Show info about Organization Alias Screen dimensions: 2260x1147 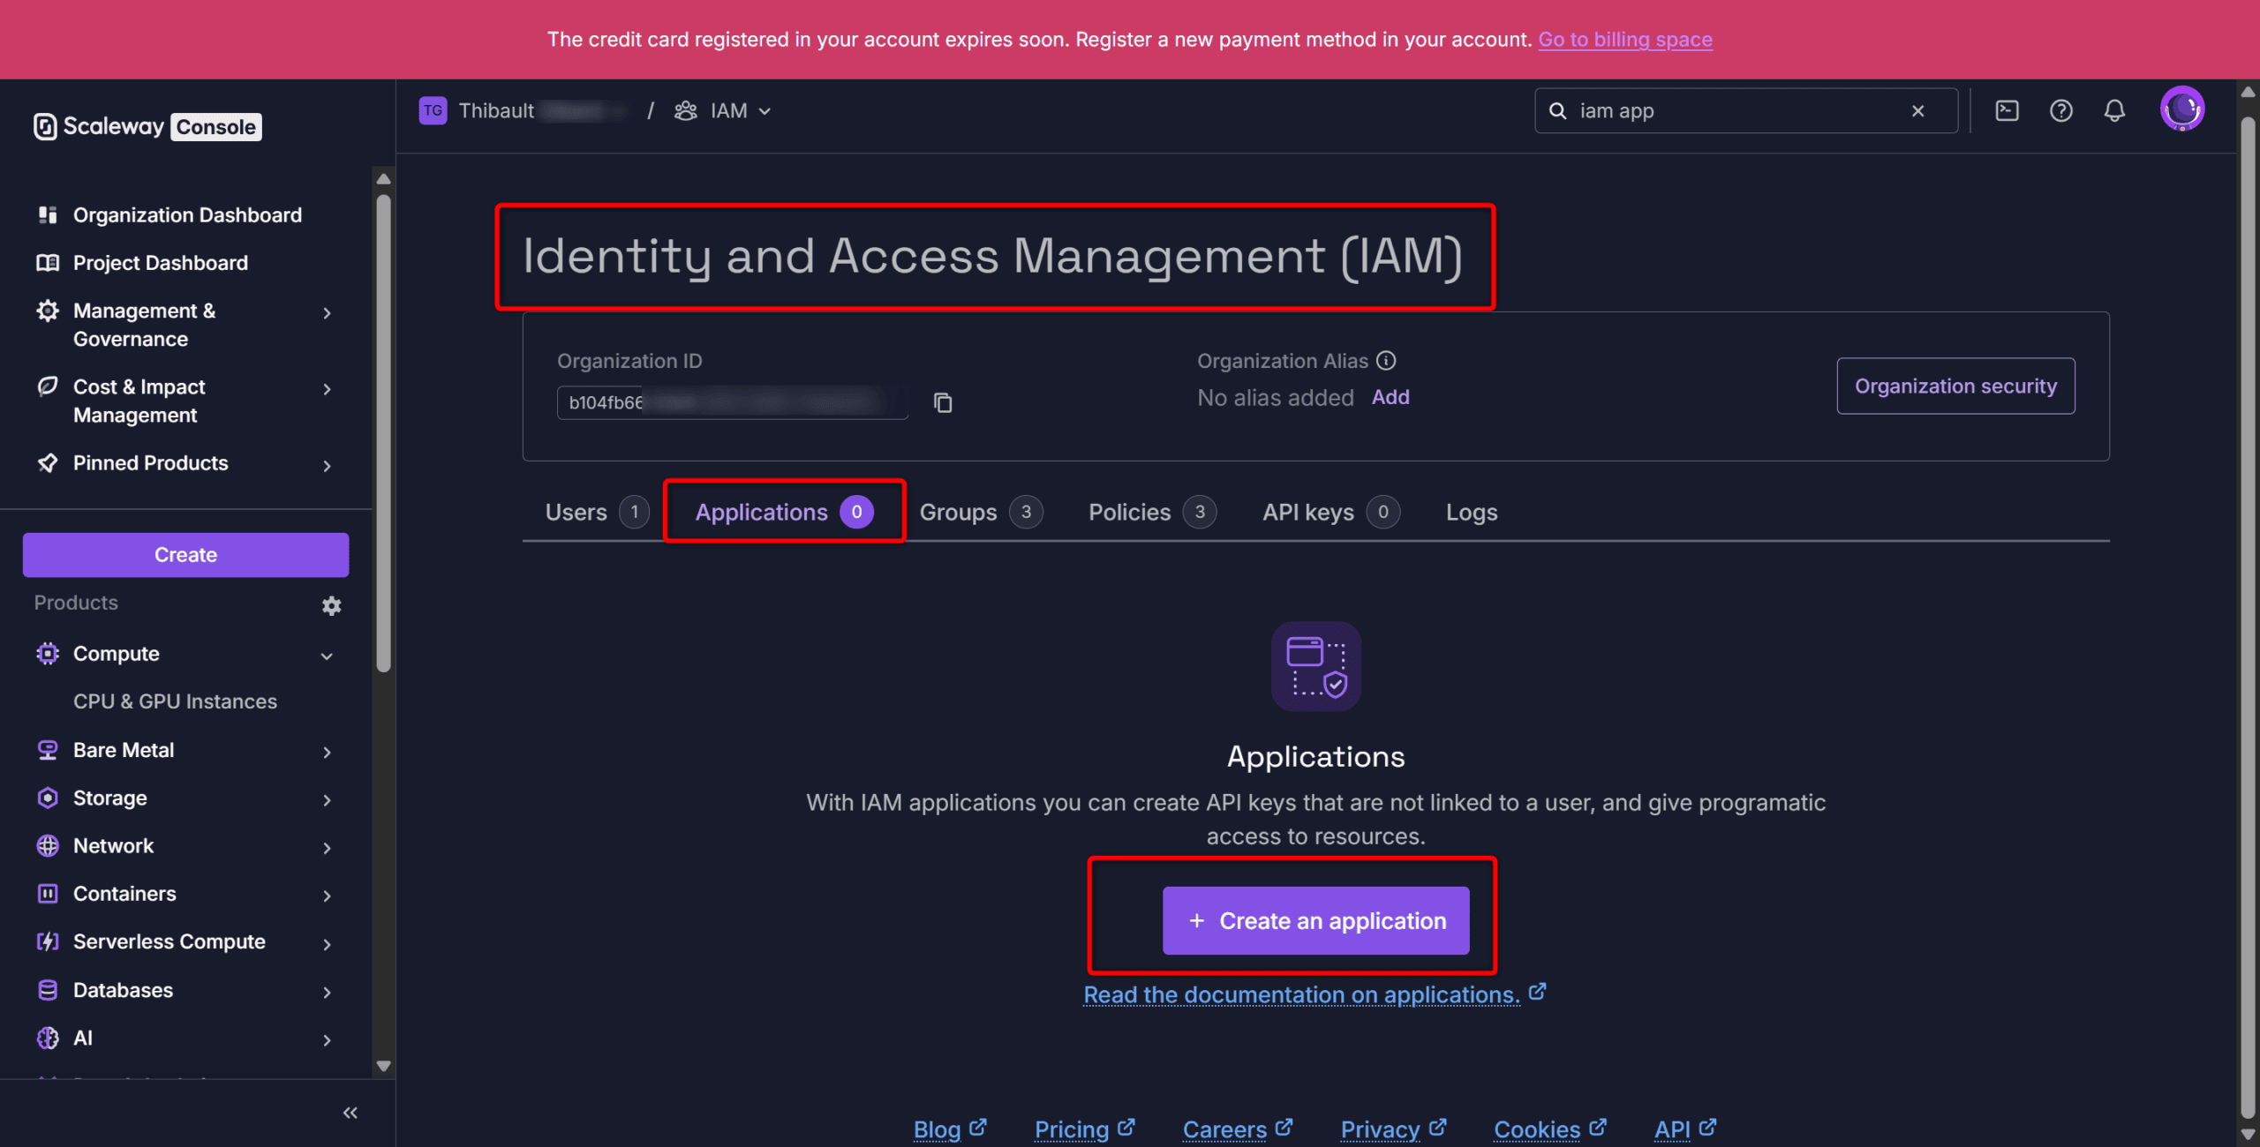pos(1386,361)
